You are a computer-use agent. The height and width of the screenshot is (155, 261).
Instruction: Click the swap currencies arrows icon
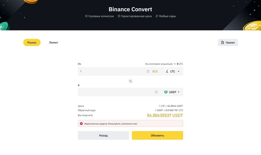130,81
